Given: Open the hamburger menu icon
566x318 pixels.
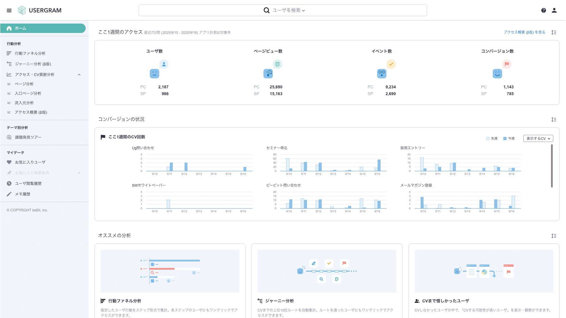Looking at the screenshot, I should [9, 10].
